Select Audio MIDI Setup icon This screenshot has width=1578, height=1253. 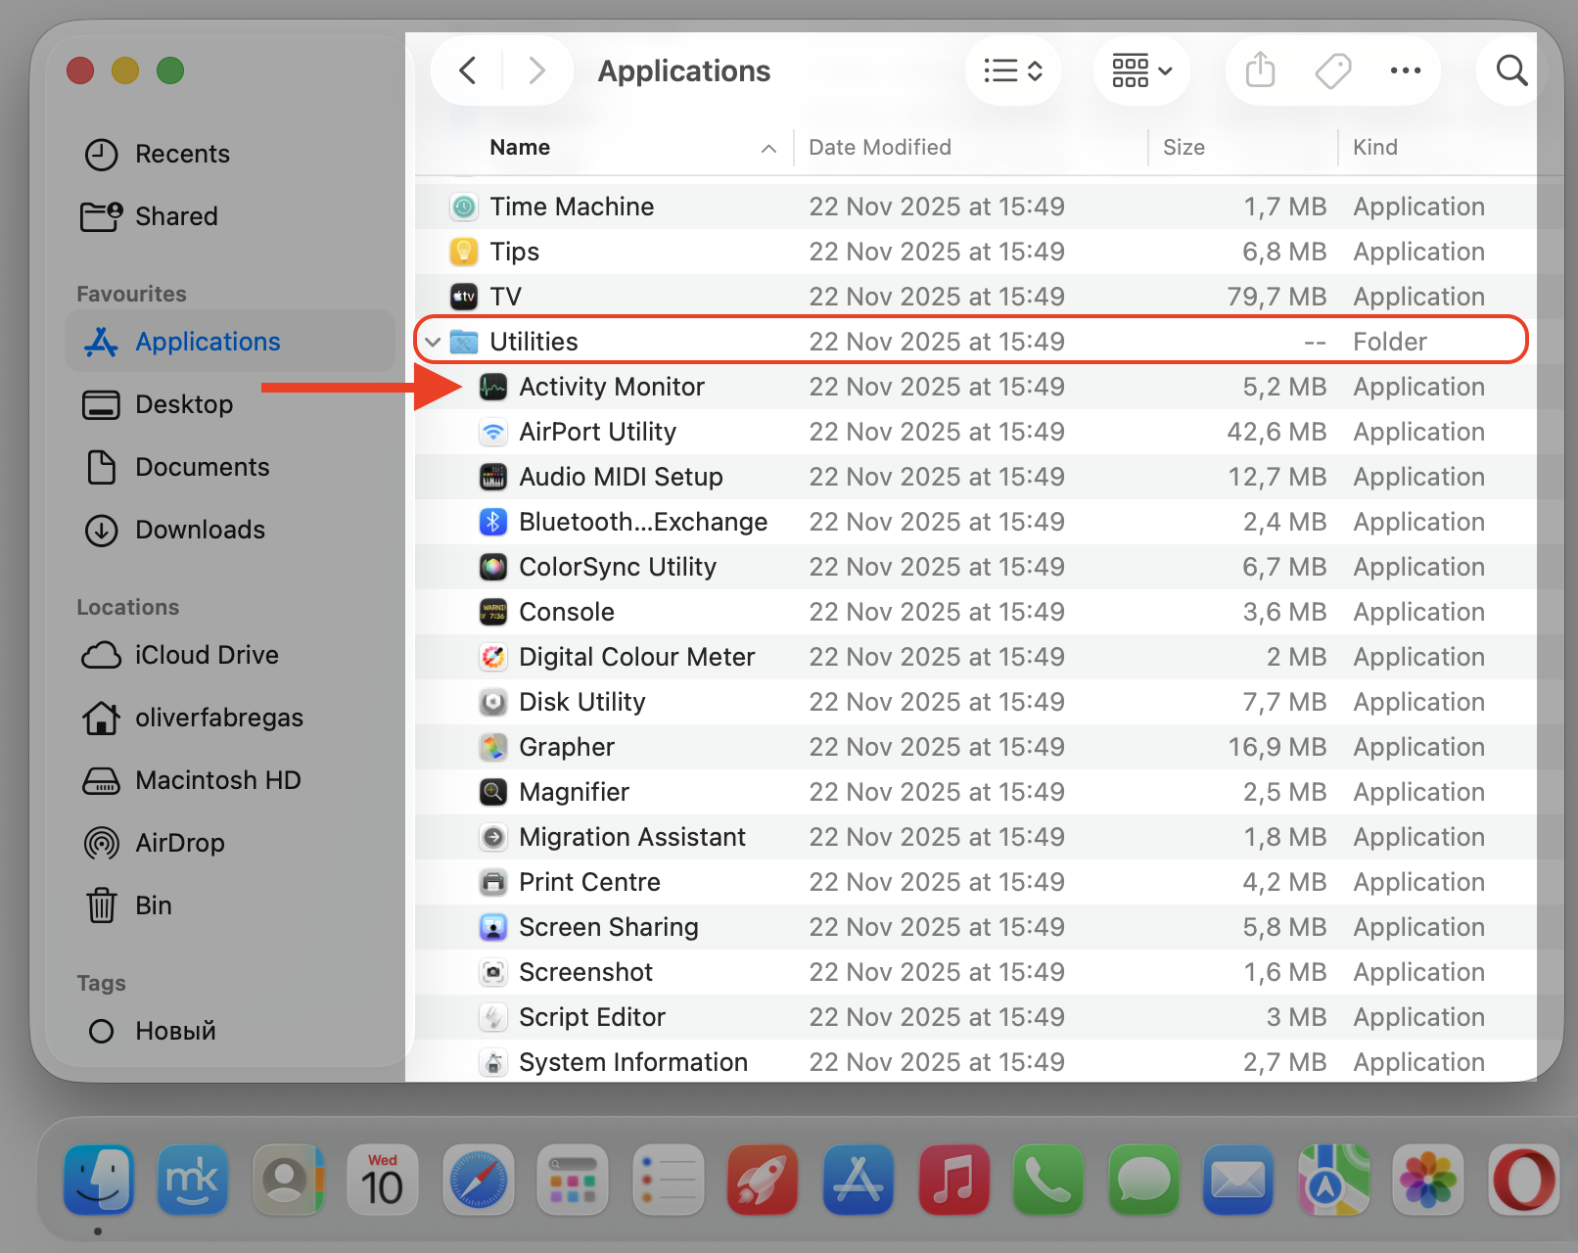pyautogui.click(x=493, y=477)
